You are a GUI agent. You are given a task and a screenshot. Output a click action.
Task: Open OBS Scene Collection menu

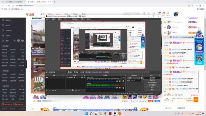(x=75, y=19)
